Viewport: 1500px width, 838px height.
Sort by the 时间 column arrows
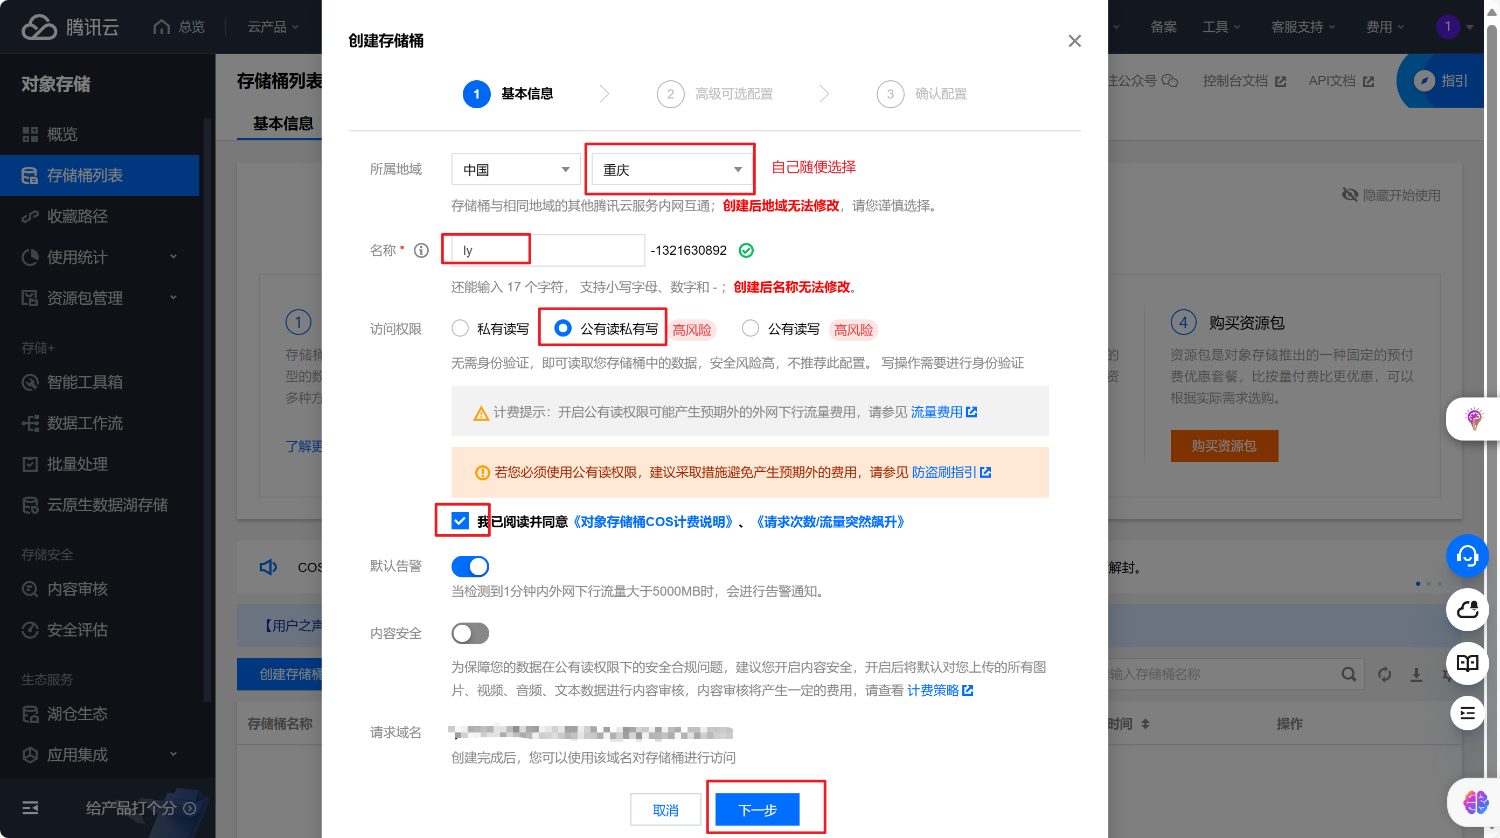click(x=1145, y=723)
